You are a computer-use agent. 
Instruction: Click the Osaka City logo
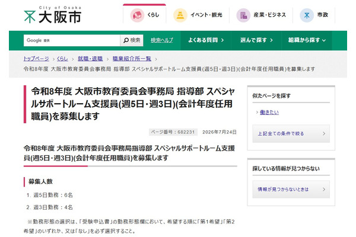[52, 15]
